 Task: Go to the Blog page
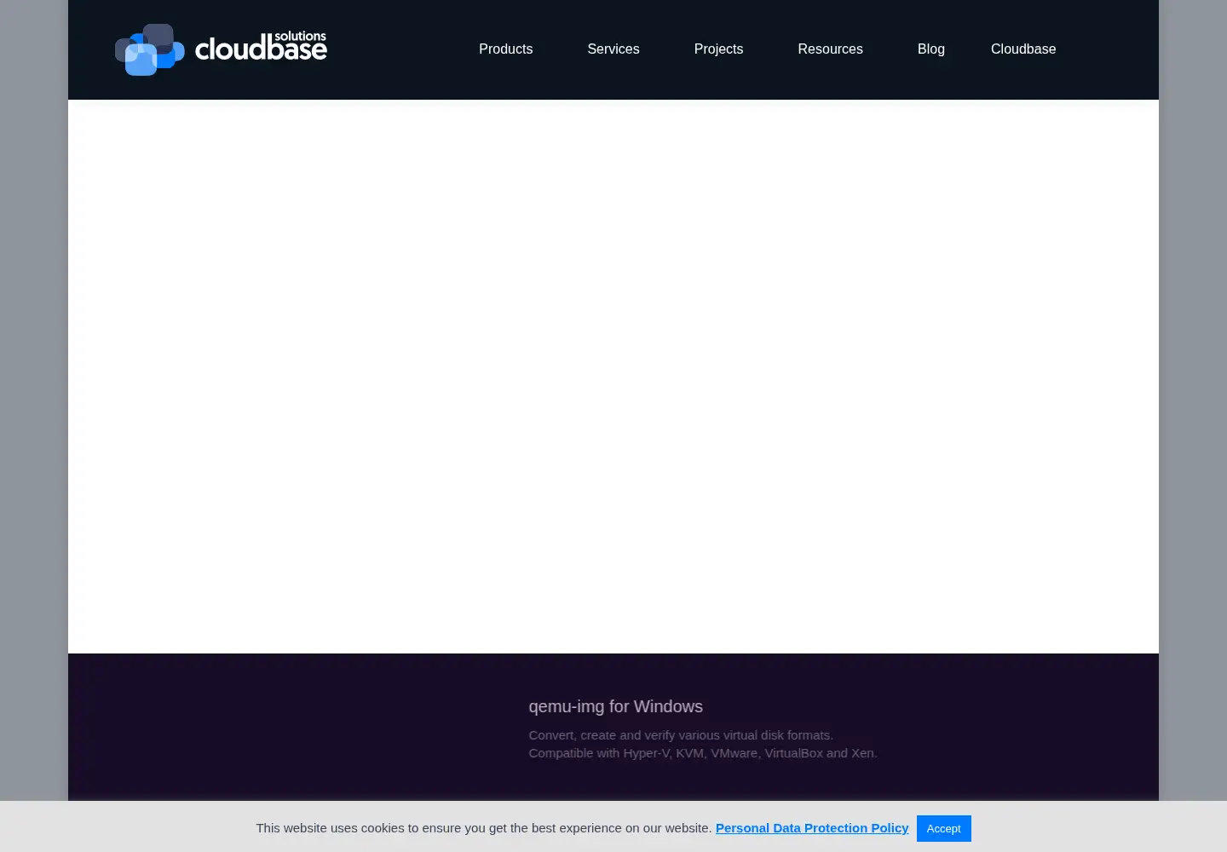click(x=930, y=49)
